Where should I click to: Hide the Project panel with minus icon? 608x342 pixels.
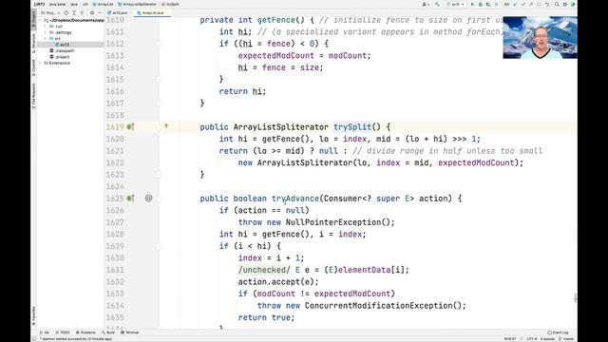click(x=100, y=12)
